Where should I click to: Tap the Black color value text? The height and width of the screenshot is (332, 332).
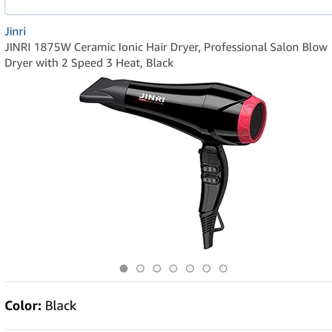(61, 306)
